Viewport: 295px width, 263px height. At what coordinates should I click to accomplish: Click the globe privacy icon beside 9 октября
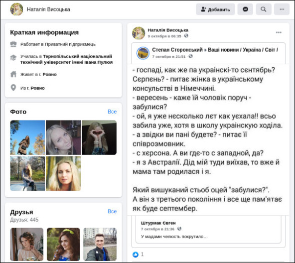[186, 36]
